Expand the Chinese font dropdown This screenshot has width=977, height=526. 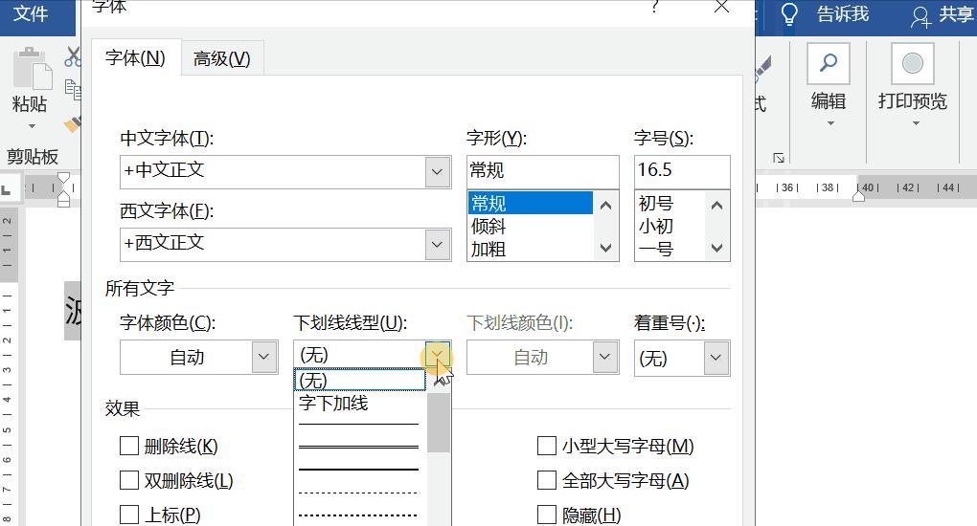(438, 172)
